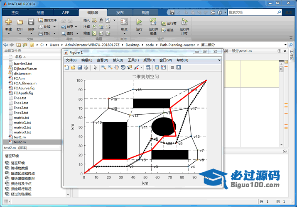This screenshot has width=297, height=207.
Task: Click the Name (名称) column header to sort
Action: (19, 57)
